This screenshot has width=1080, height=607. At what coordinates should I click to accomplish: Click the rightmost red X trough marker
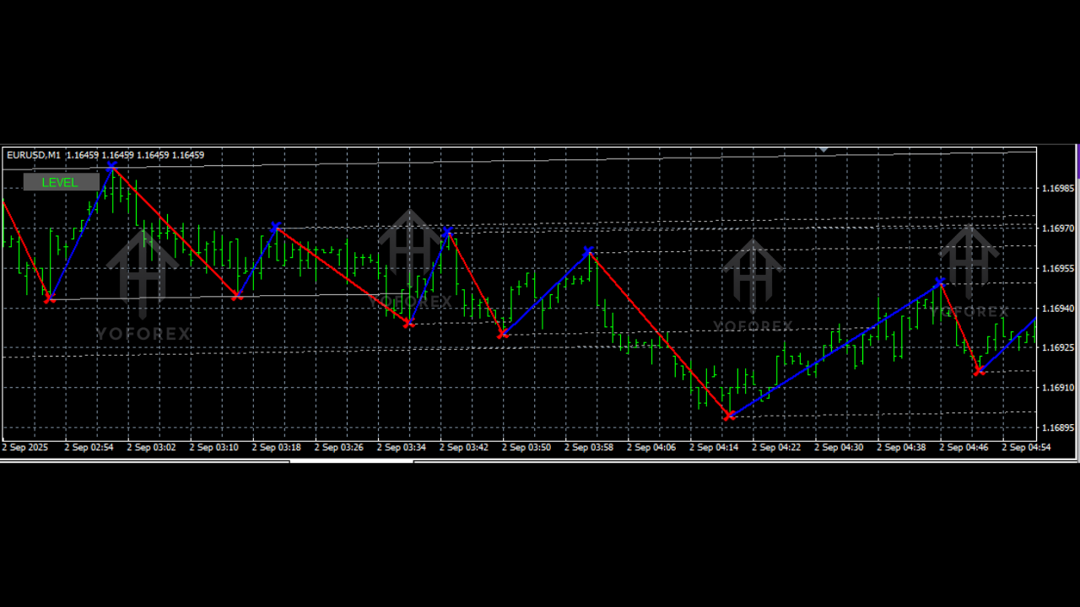979,371
